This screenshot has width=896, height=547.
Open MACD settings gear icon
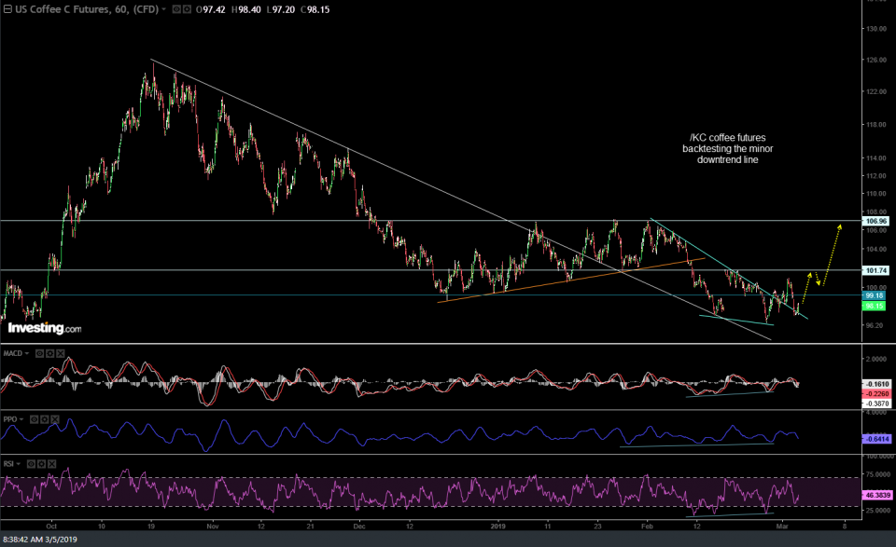click(x=50, y=354)
